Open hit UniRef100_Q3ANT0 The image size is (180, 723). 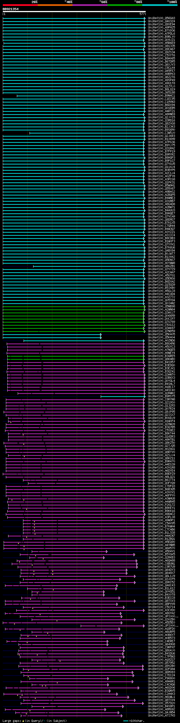(x=161, y=374)
